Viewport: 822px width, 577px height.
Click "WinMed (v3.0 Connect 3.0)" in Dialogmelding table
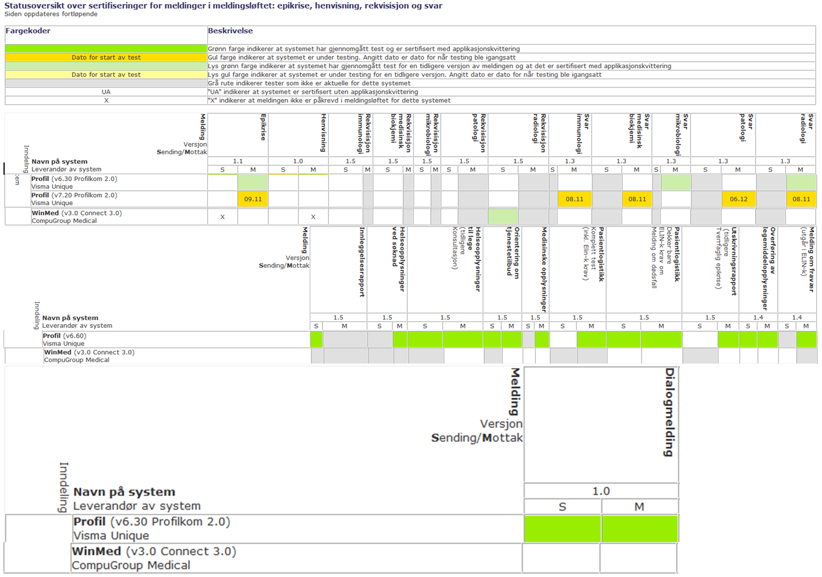pos(154,551)
